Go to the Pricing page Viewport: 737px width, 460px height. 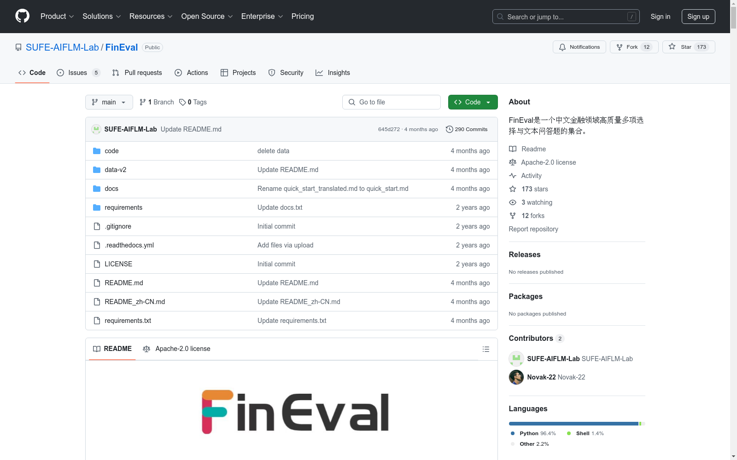click(x=303, y=17)
